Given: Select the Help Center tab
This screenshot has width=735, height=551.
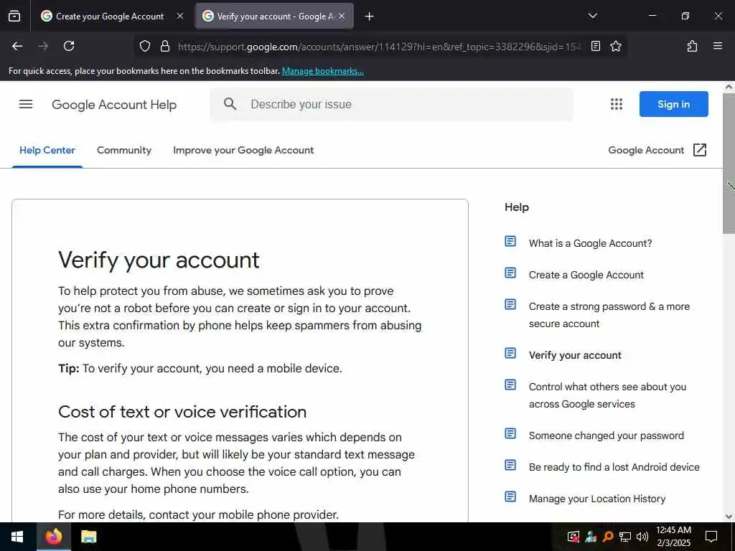Looking at the screenshot, I should (47, 151).
